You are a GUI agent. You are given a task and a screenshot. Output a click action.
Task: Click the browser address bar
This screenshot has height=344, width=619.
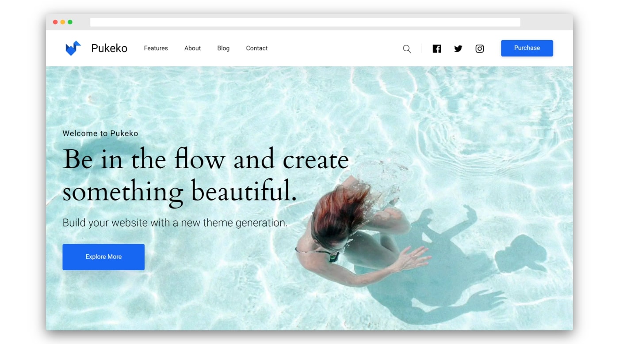pos(305,22)
